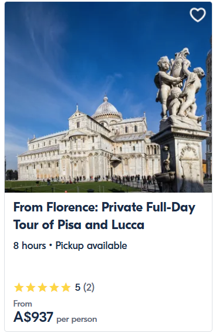Click the second yellow rating star
The width and height of the screenshot is (216, 333).
[31, 287]
